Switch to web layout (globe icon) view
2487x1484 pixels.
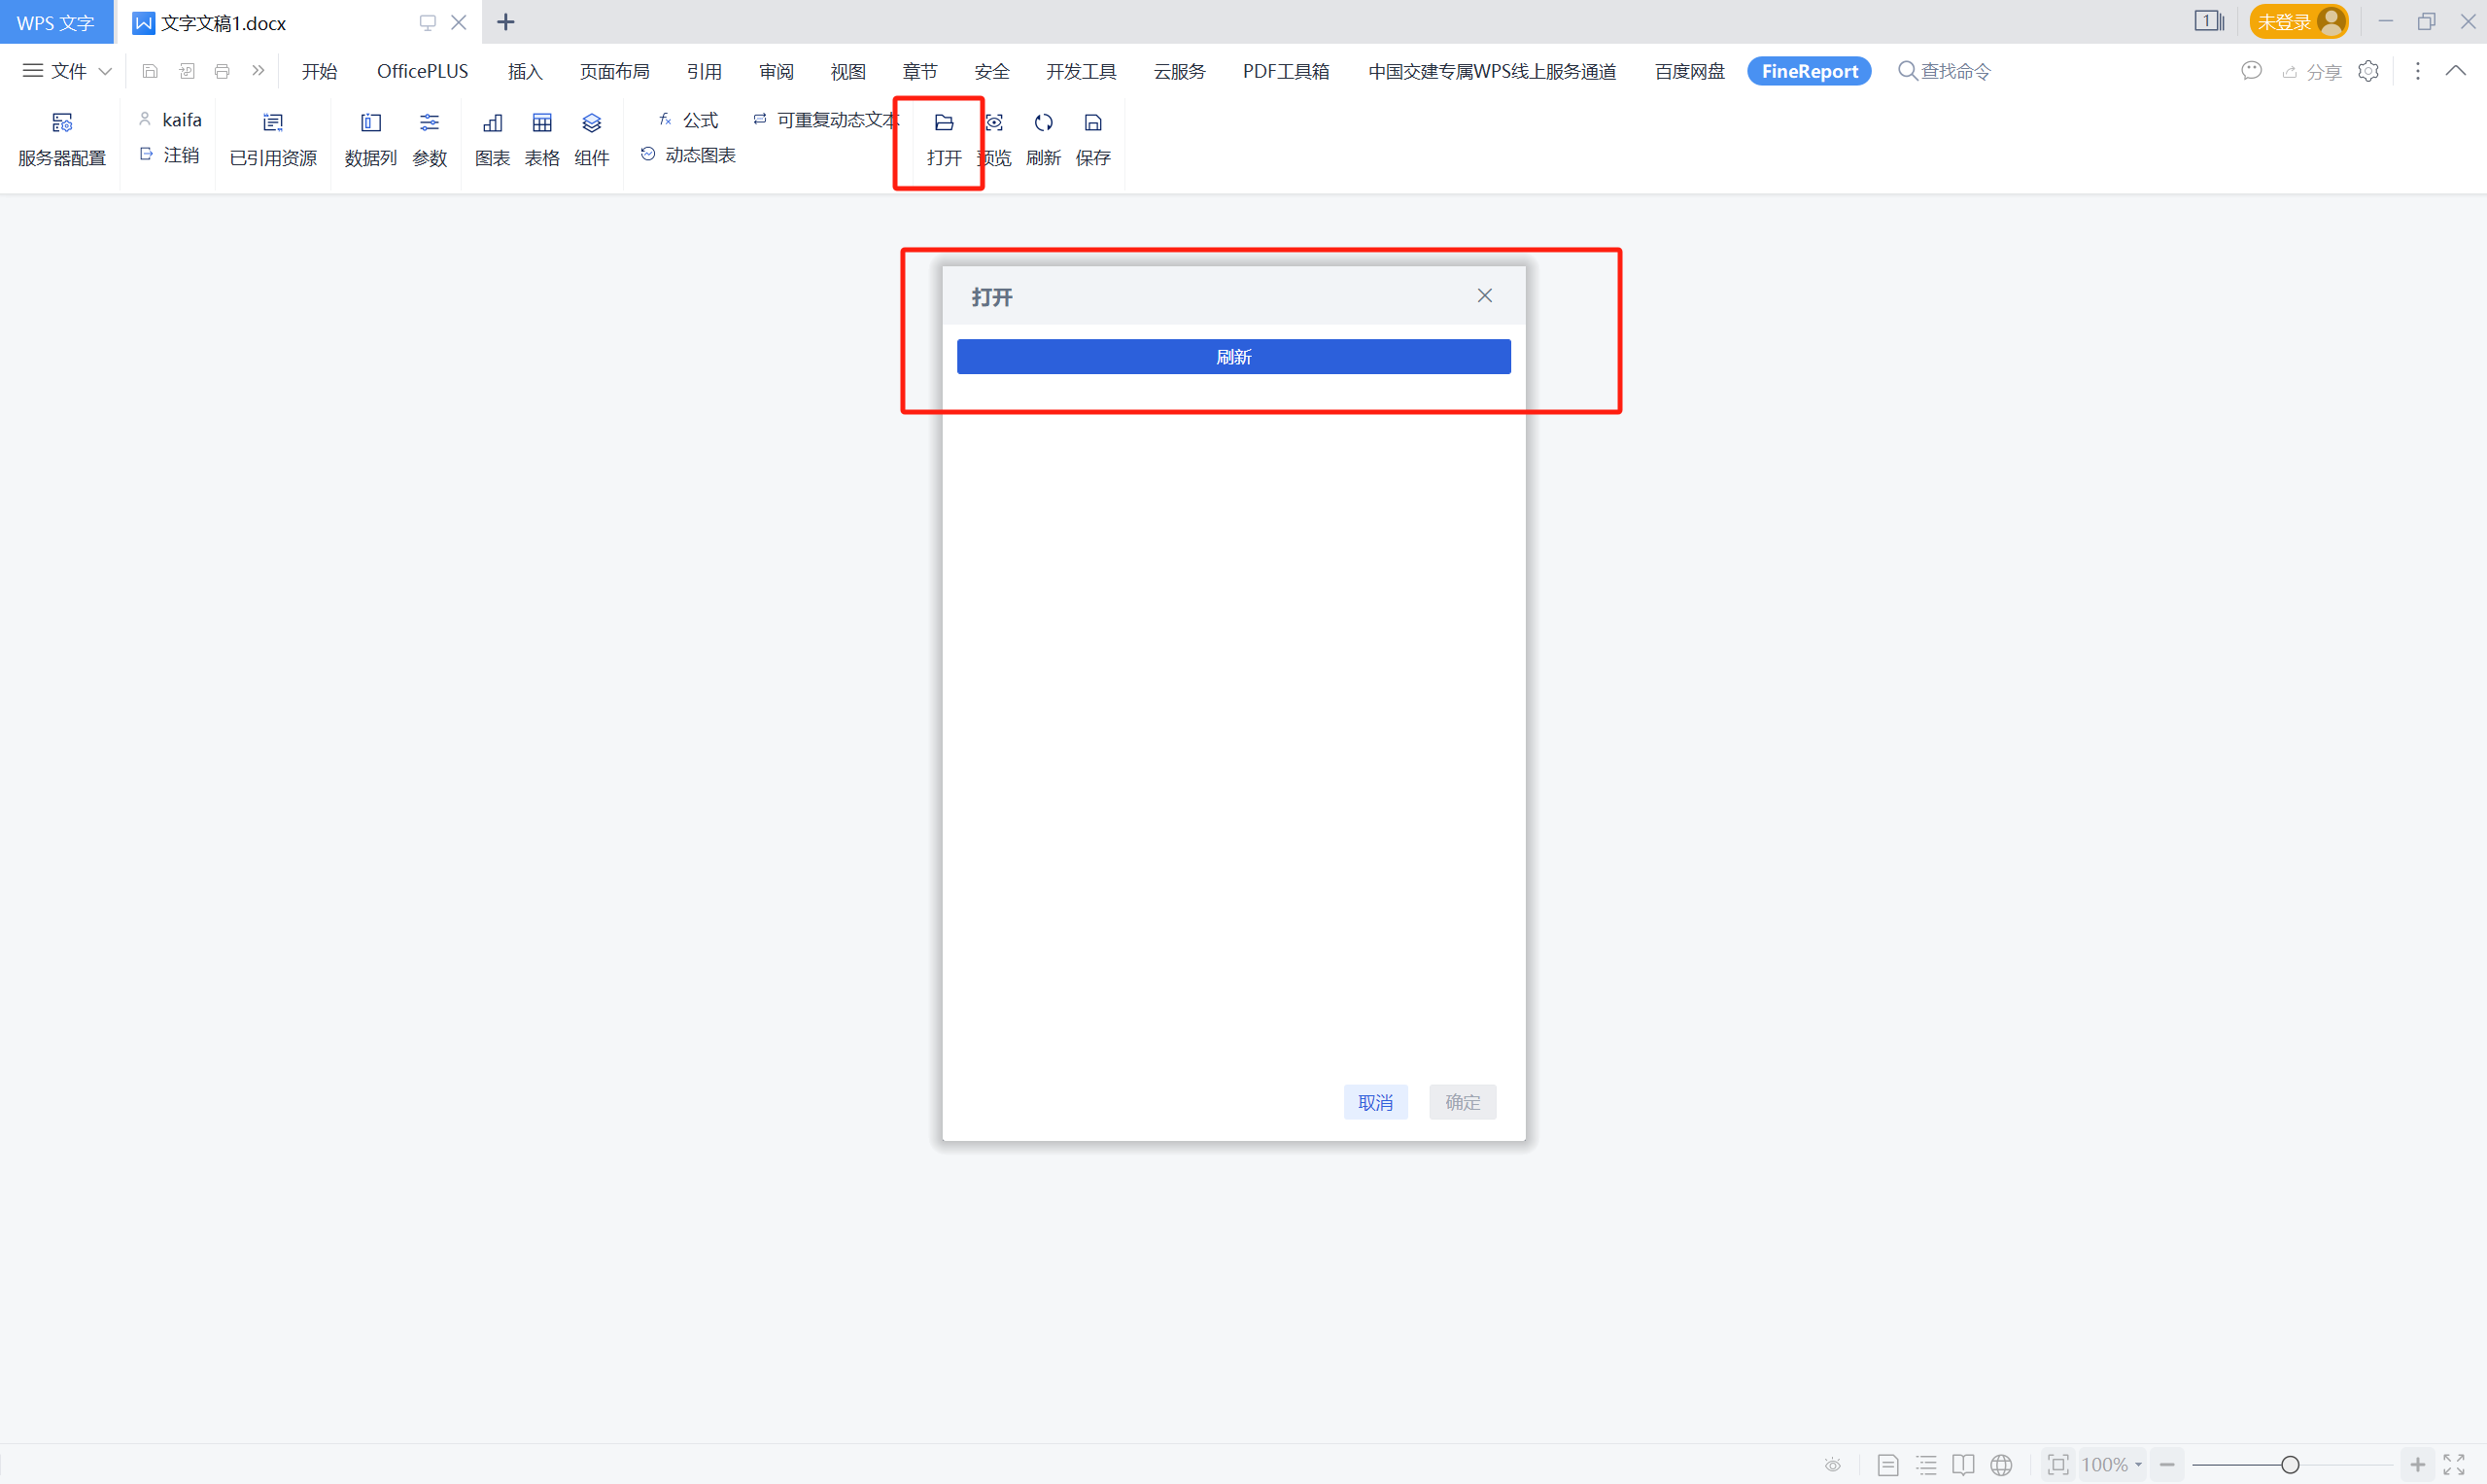pyautogui.click(x=2001, y=1465)
